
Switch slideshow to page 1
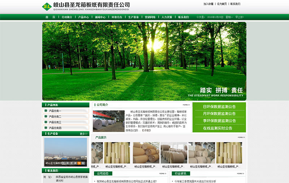coord(64,163)
